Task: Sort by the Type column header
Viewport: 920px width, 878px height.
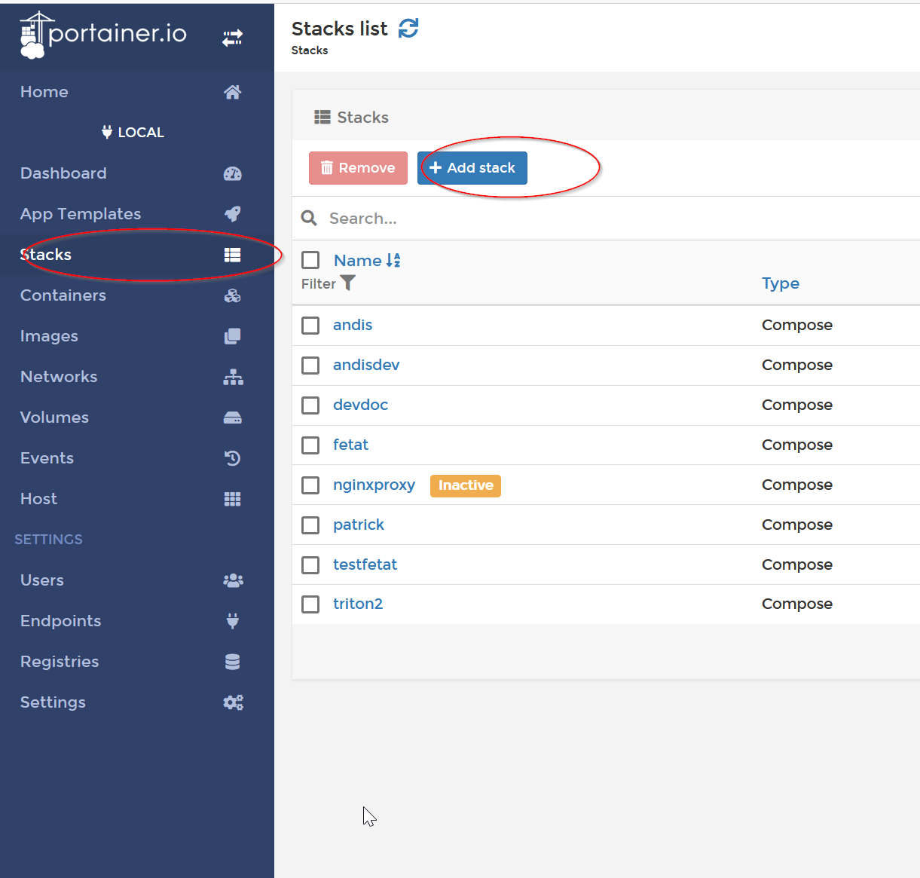Action: pyautogui.click(x=781, y=283)
